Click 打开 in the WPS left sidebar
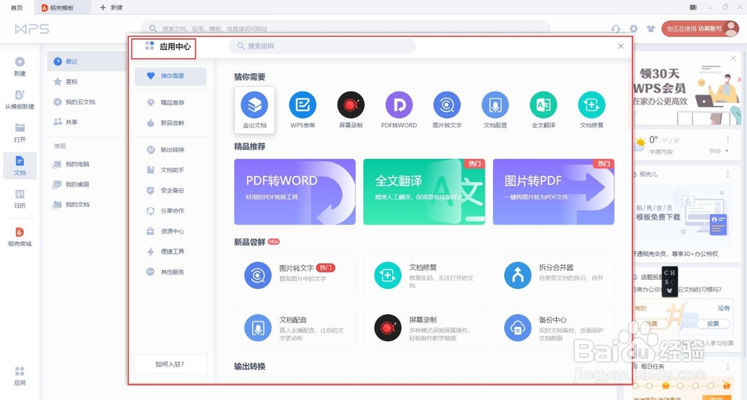 point(19,133)
